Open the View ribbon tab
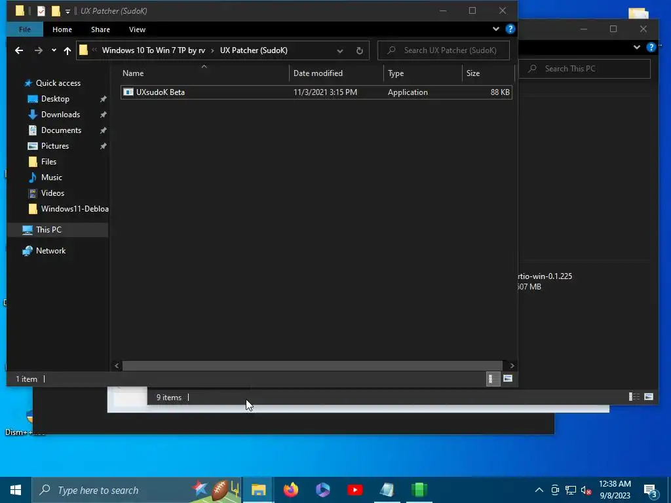 coord(138,29)
